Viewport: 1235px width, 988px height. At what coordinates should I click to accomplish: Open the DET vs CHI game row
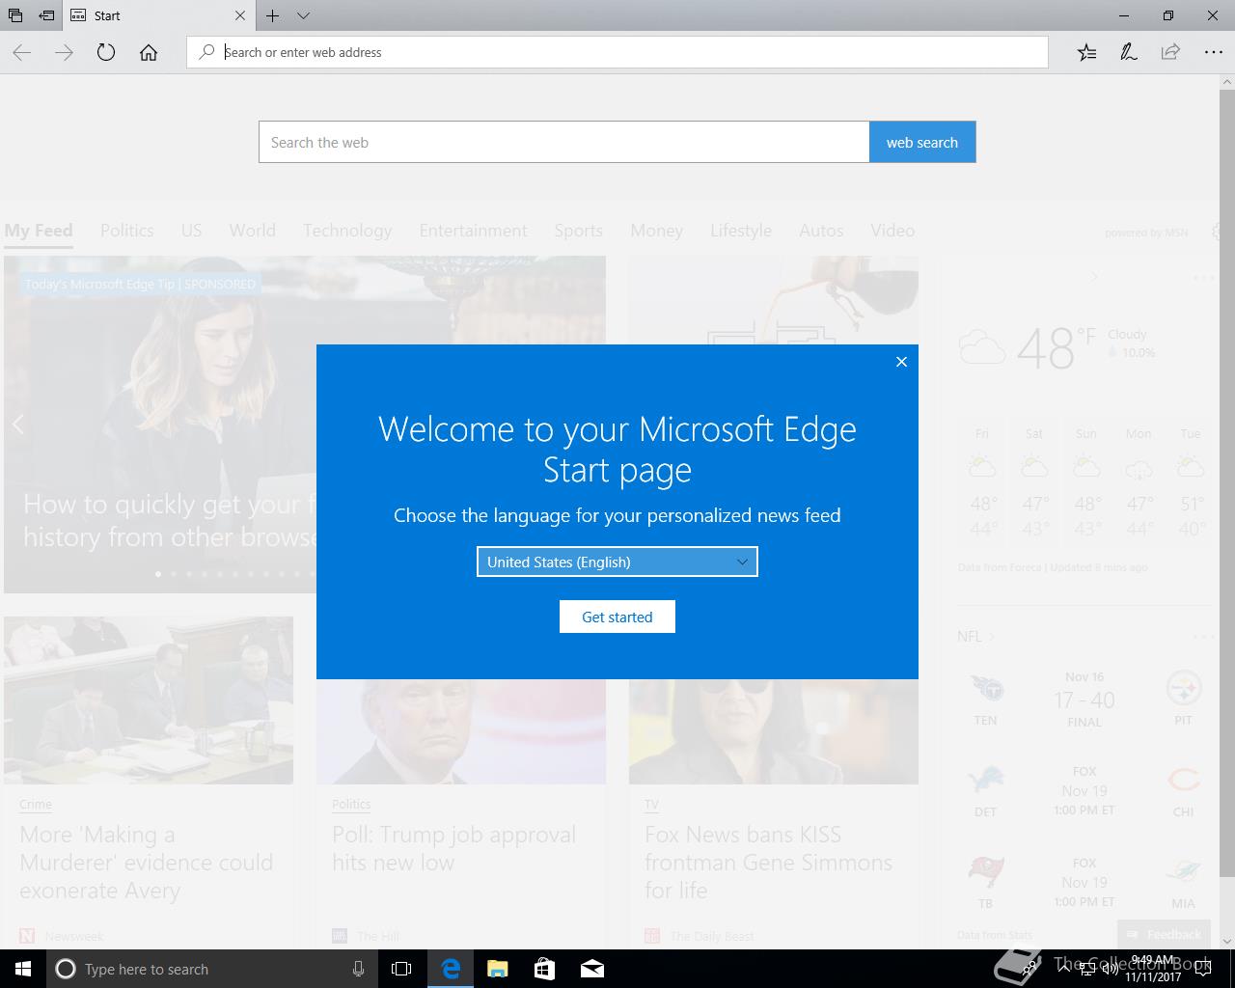point(1084,790)
